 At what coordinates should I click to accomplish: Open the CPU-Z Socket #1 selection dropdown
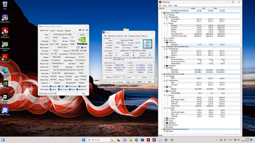(x=119, y=77)
